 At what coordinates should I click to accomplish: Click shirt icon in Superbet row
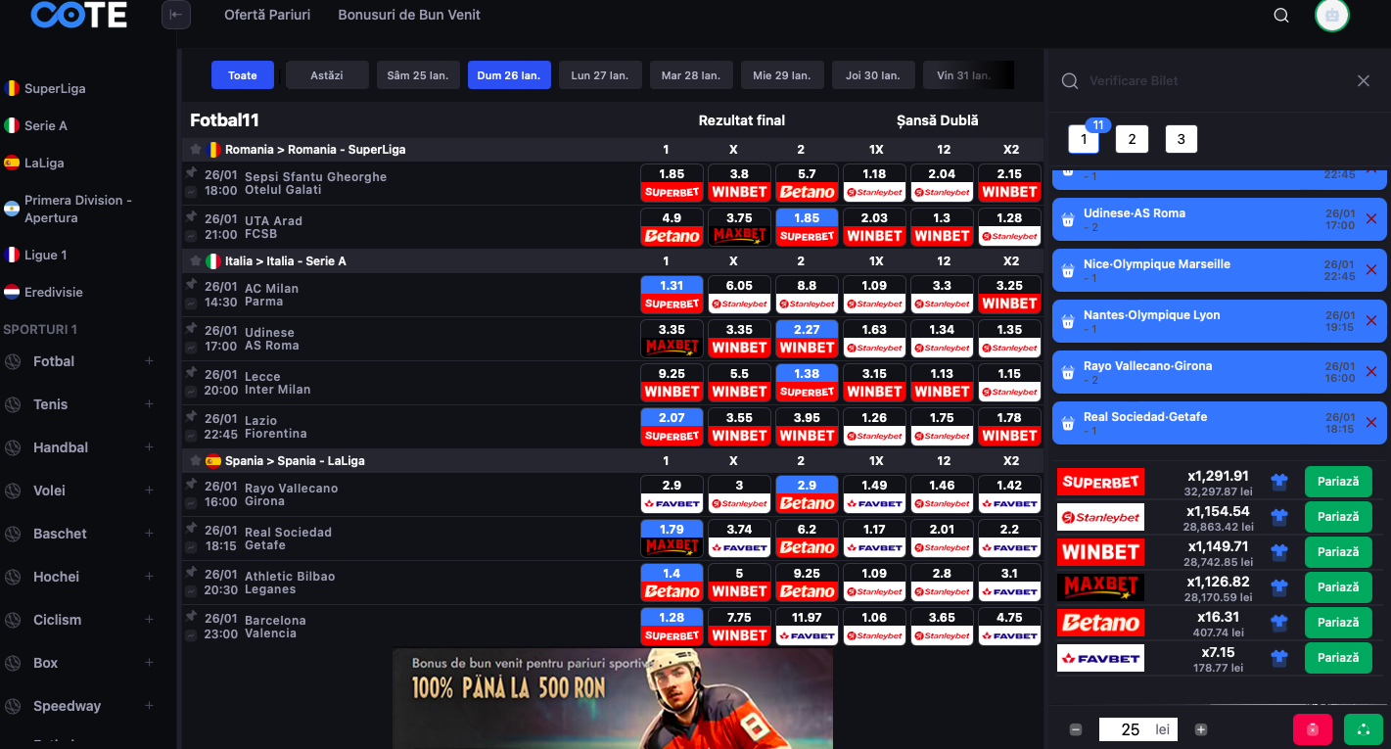pyautogui.click(x=1278, y=482)
